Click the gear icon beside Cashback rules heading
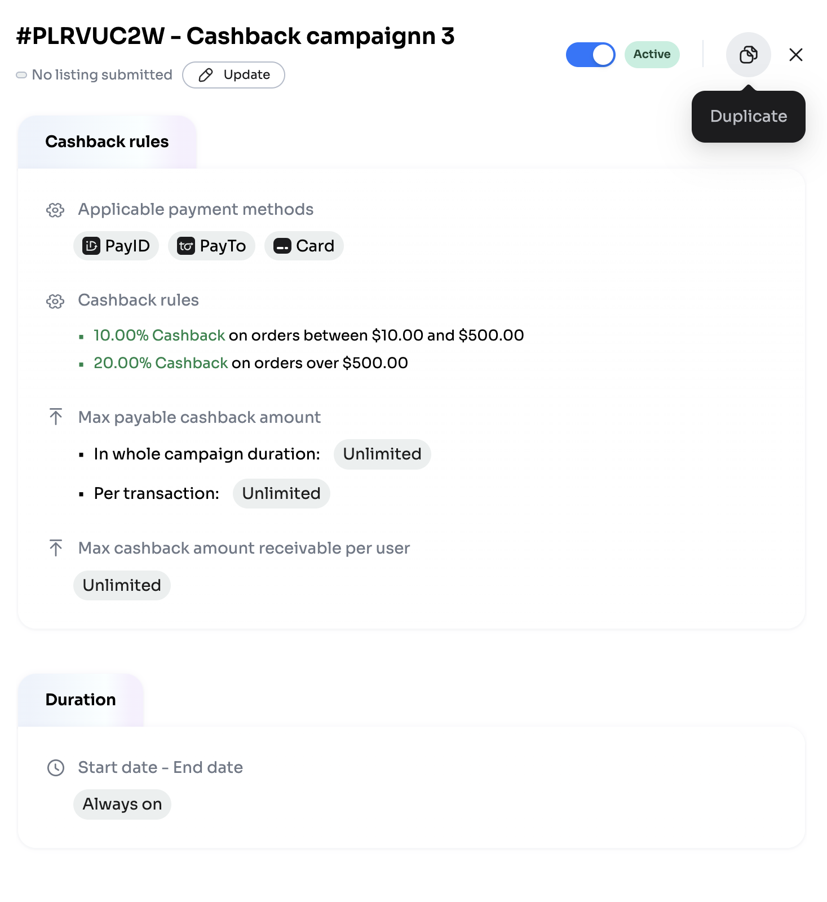Screen dimensions: 827x902 [x=55, y=301]
